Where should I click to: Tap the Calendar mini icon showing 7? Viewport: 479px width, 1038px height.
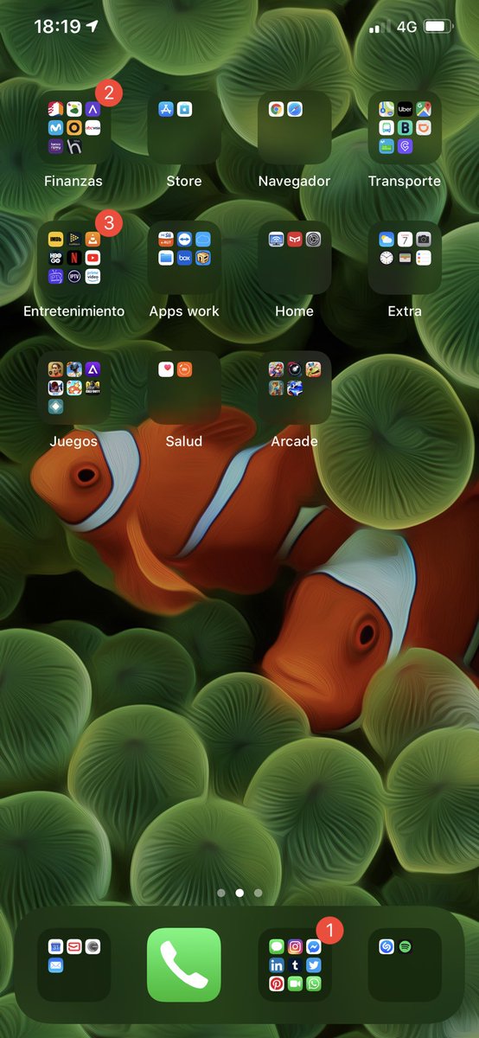[x=405, y=240]
